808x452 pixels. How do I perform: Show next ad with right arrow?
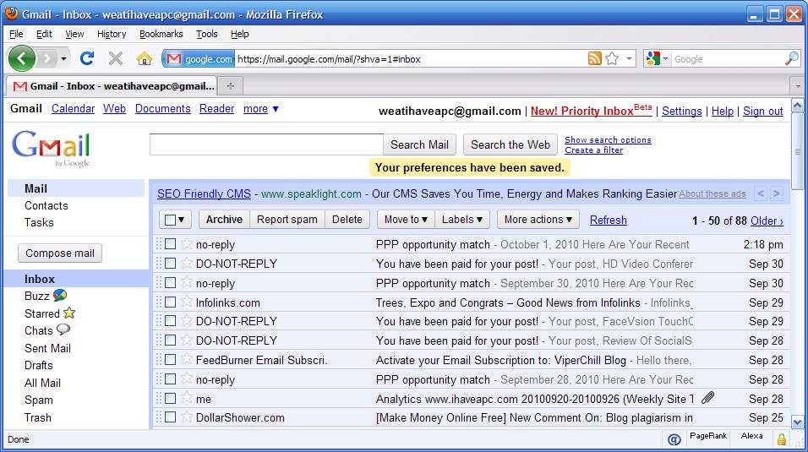777,193
